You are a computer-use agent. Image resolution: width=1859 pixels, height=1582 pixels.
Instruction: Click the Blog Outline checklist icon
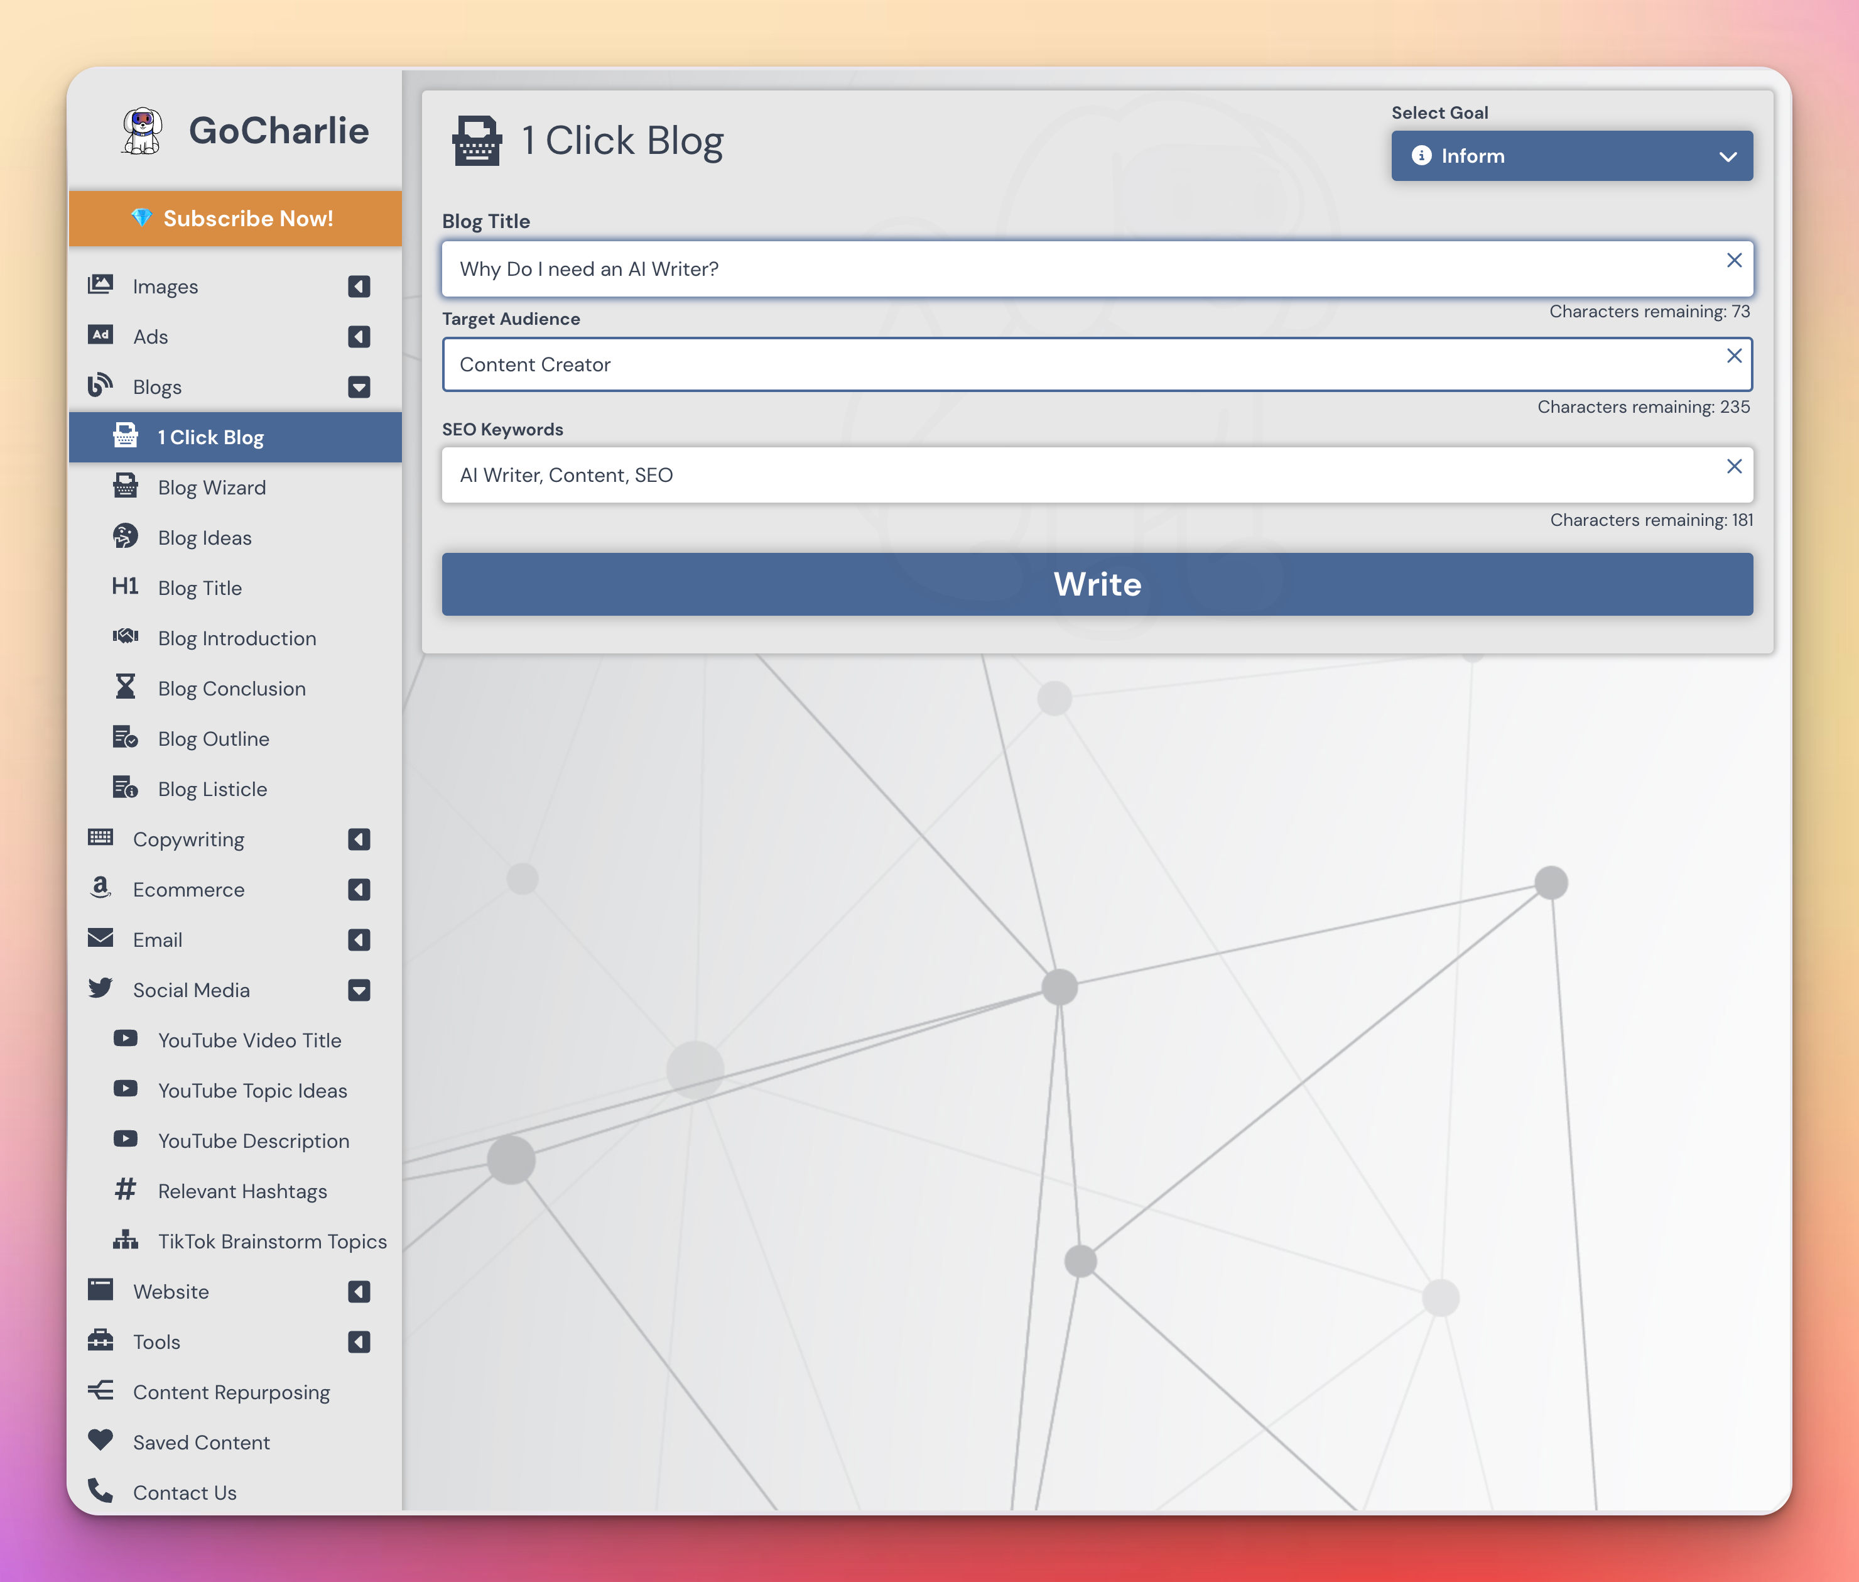pos(126,737)
